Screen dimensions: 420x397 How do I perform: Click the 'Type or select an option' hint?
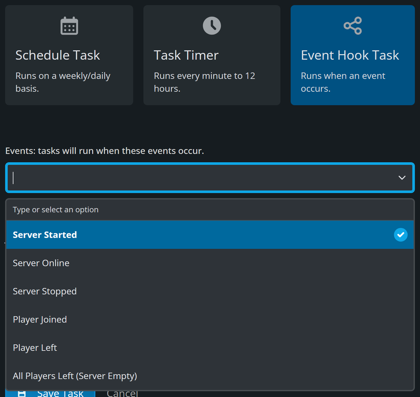pos(56,209)
